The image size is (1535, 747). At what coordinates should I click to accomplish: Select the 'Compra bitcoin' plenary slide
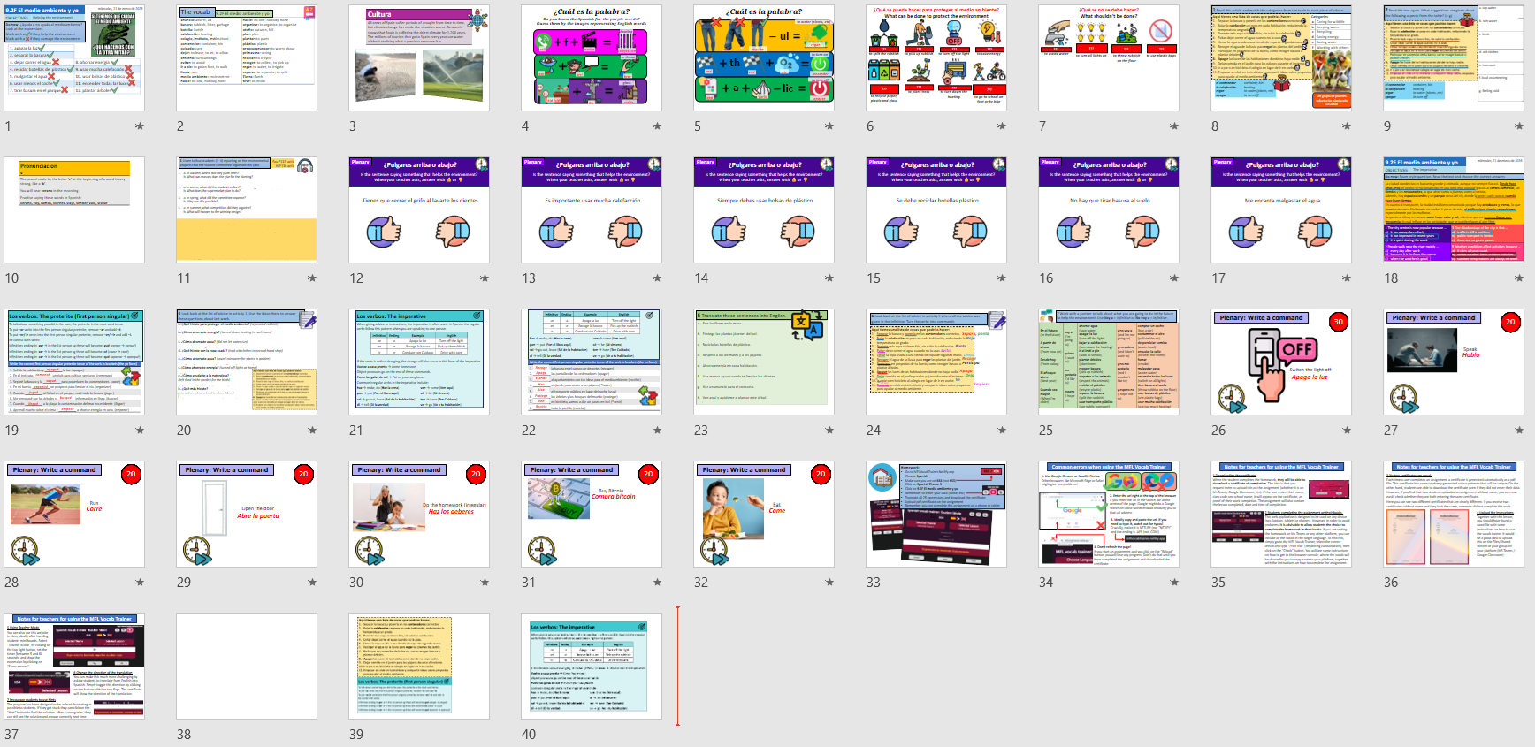pos(592,514)
